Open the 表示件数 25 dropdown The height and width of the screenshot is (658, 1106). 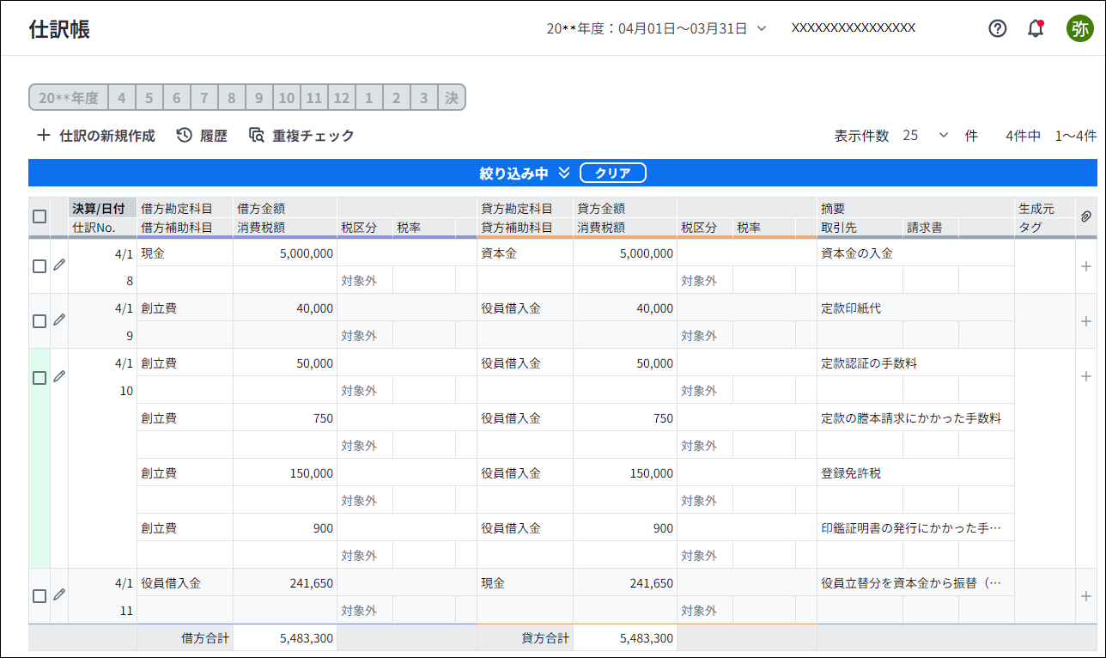pyautogui.click(x=927, y=136)
